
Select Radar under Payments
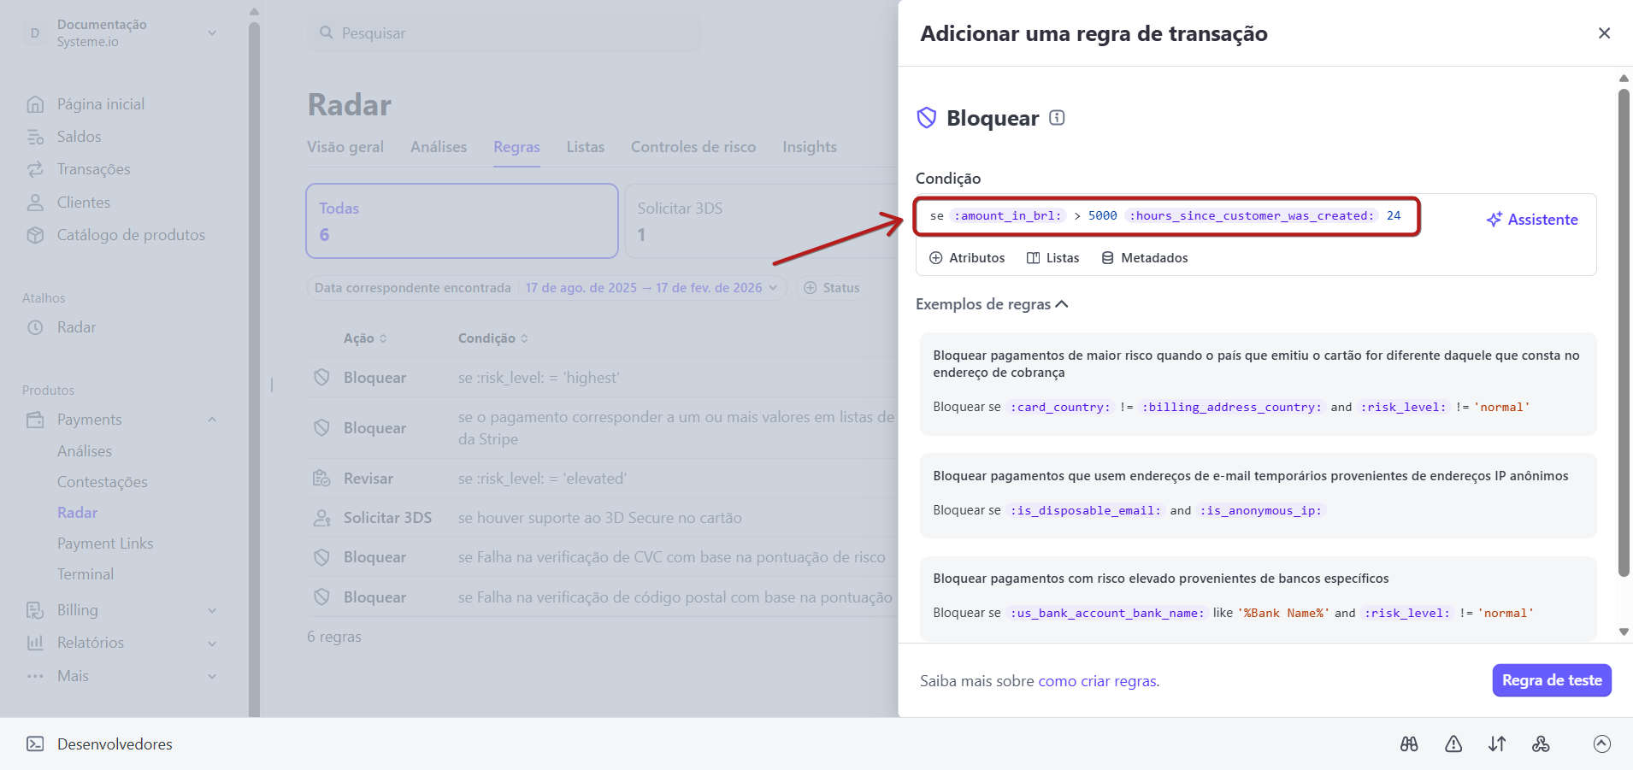(x=78, y=513)
